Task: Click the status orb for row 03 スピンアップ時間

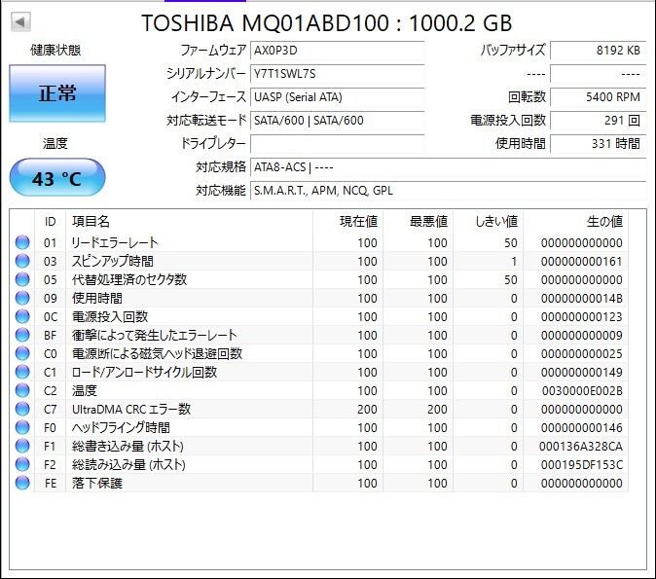Action: coord(22,261)
